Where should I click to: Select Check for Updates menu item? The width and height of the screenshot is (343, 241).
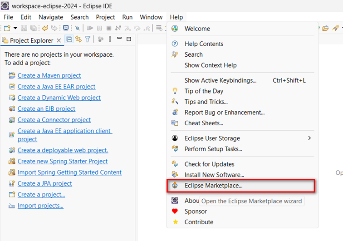pos(209,164)
